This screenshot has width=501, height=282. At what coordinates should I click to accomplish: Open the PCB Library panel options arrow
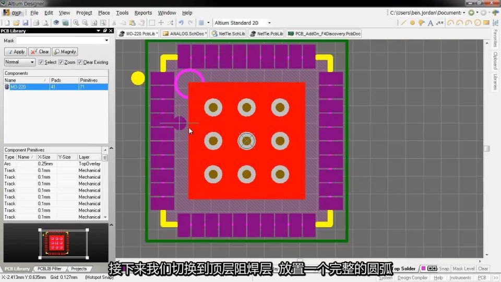[99, 31]
